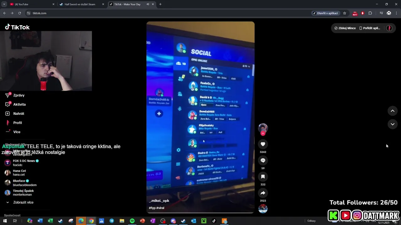Save video with the bookmark icon
401x225 pixels.
(x=263, y=177)
